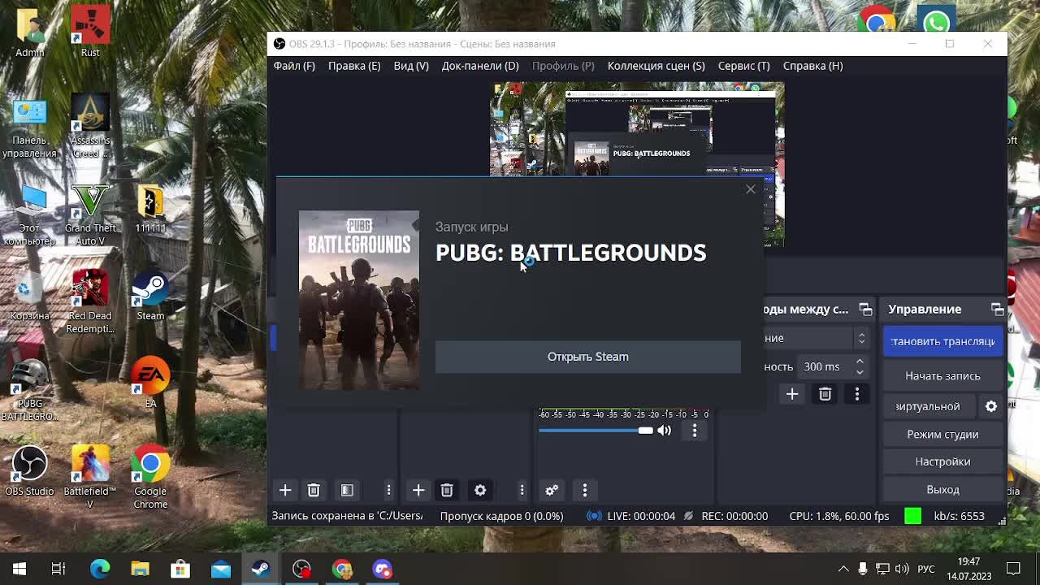The image size is (1040, 585).
Task: Open OBS Настройки
Action: (x=942, y=461)
